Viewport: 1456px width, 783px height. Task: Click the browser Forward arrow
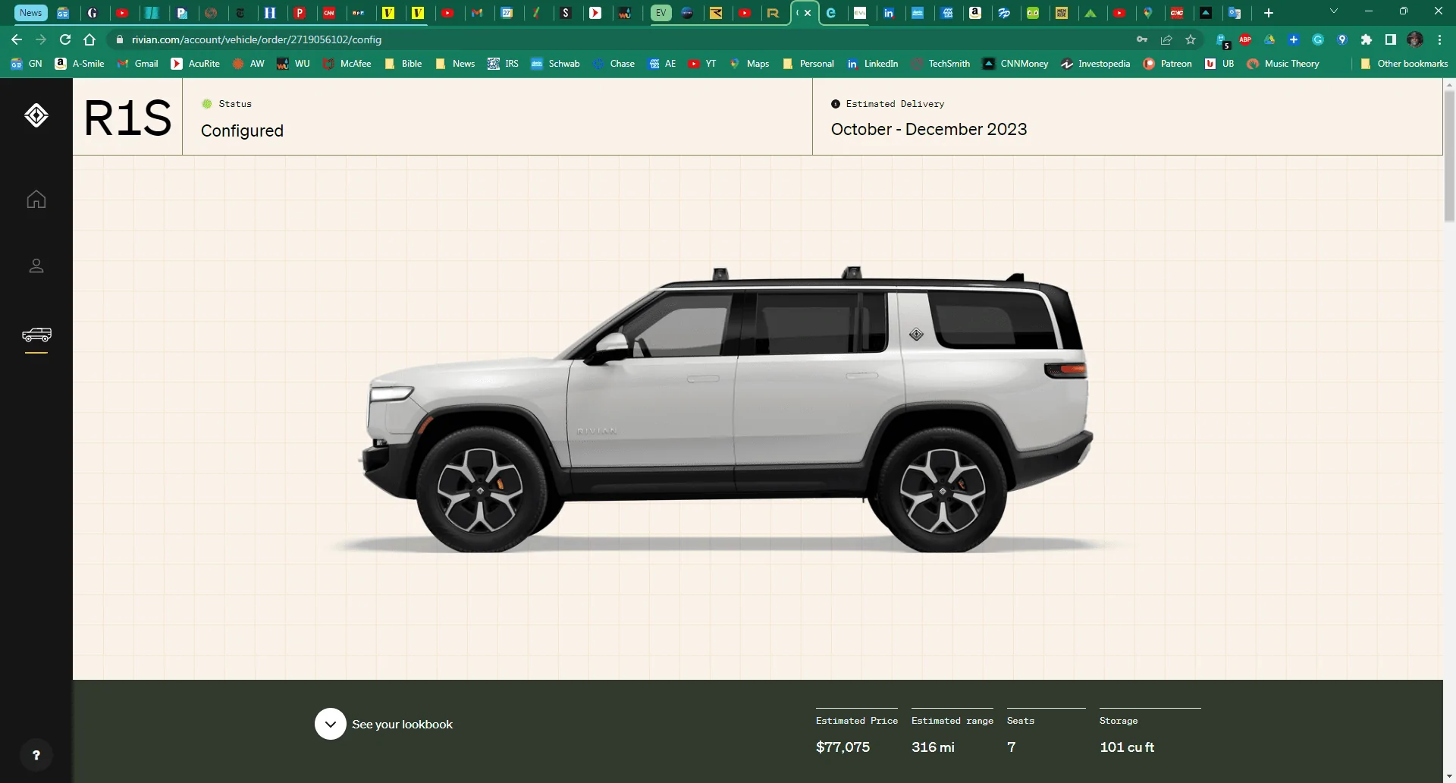pyautogui.click(x=41, y=39)
